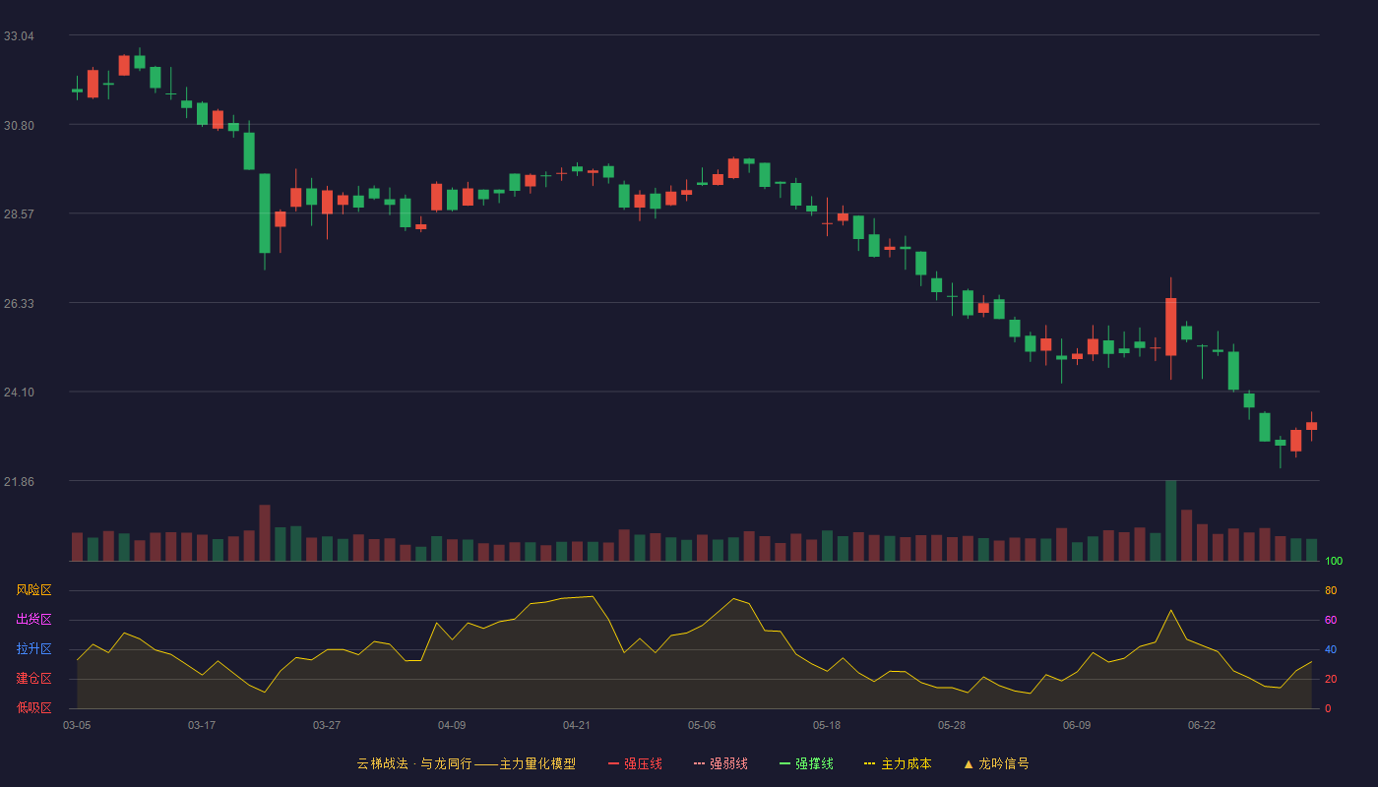Click the 06-22 date label

coord(1202,725)
